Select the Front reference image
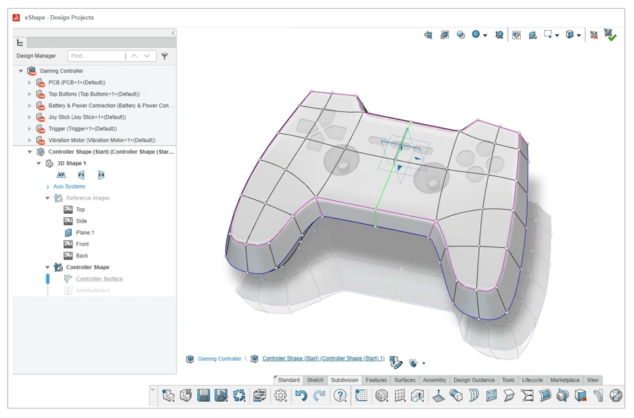 click(x=82, y=244)
